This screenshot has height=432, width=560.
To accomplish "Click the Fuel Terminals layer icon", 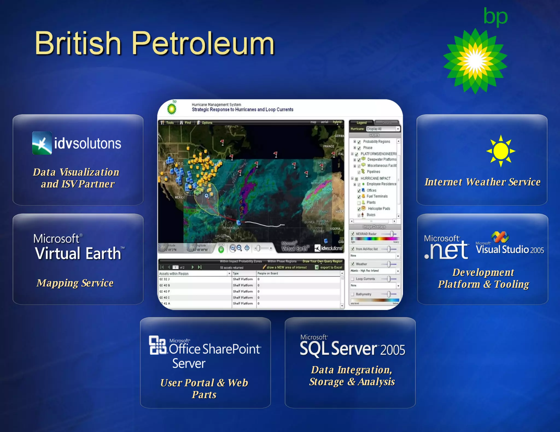I will 363,196.
